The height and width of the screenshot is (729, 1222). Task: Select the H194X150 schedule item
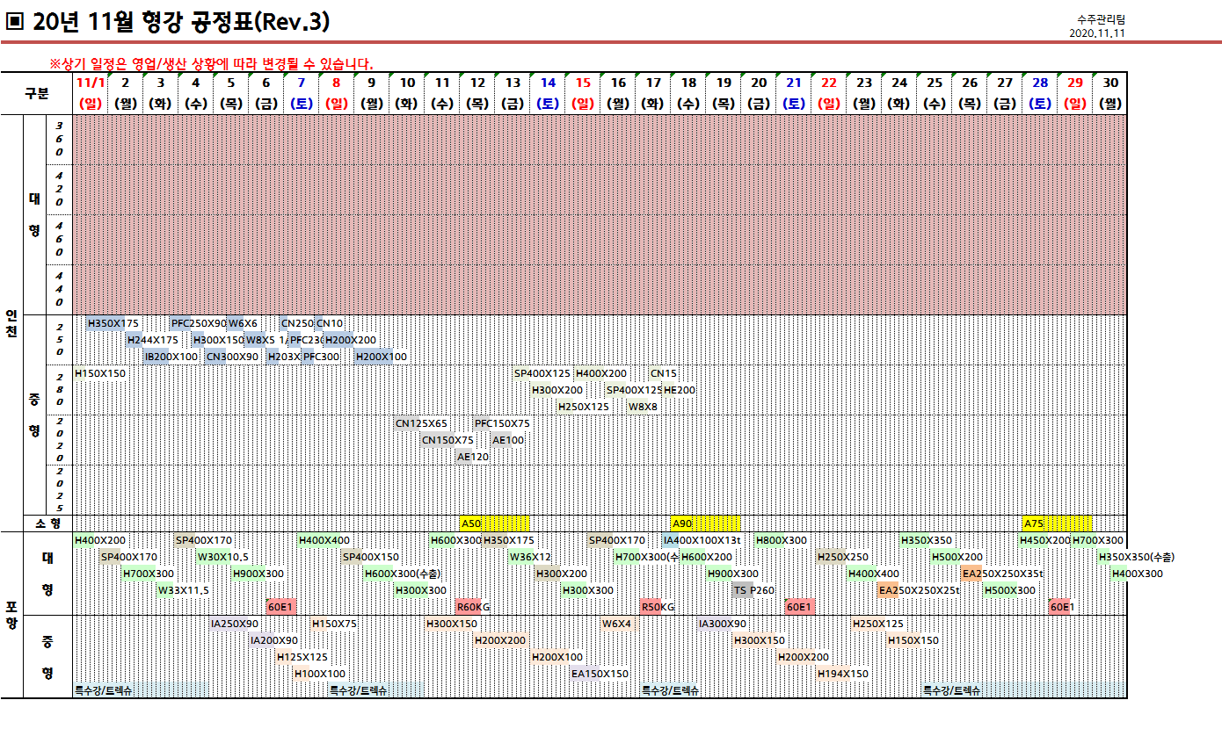click(x=842, y=674)
